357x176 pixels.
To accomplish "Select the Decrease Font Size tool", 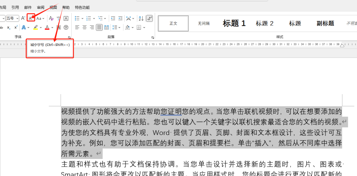I will point(30,18).
